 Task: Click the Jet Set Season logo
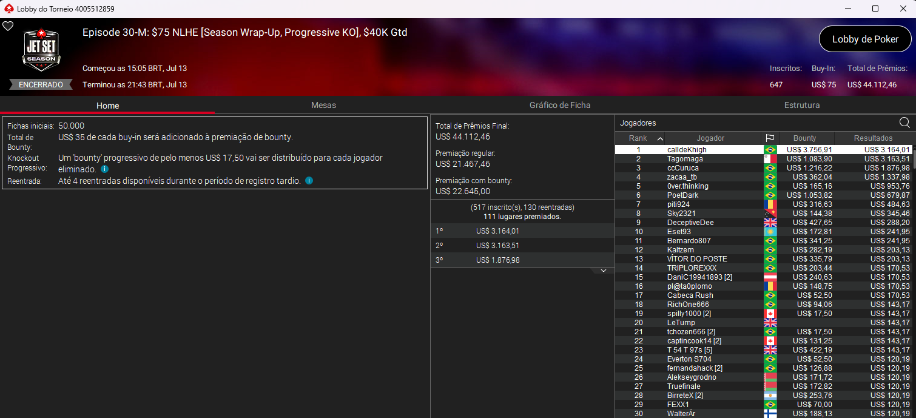pyautogui.click(x=41, y=50)
